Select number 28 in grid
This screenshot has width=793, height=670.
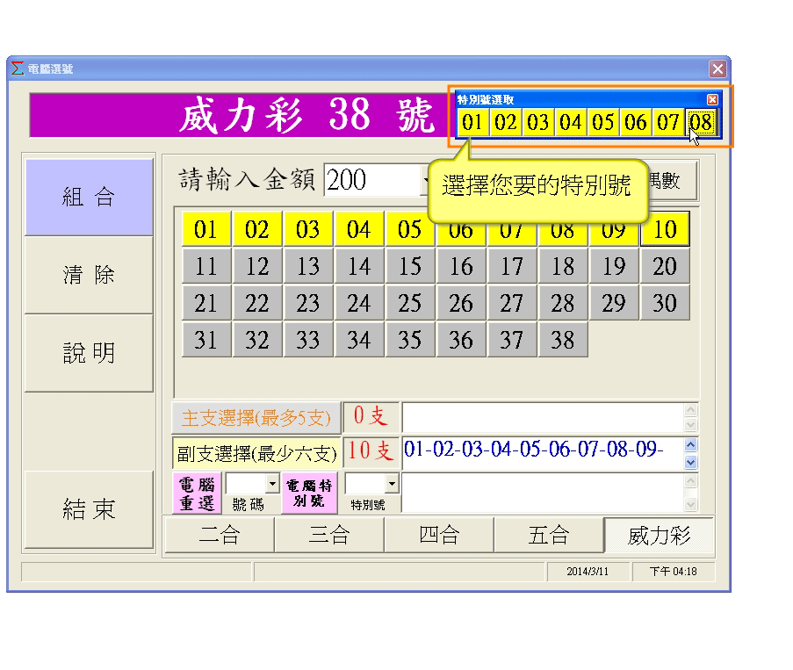click(x=563, y=304)
